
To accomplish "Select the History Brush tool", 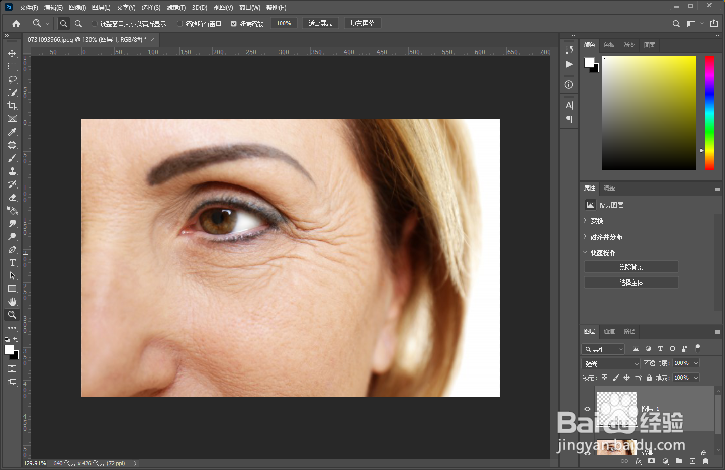I will (12, 184).
